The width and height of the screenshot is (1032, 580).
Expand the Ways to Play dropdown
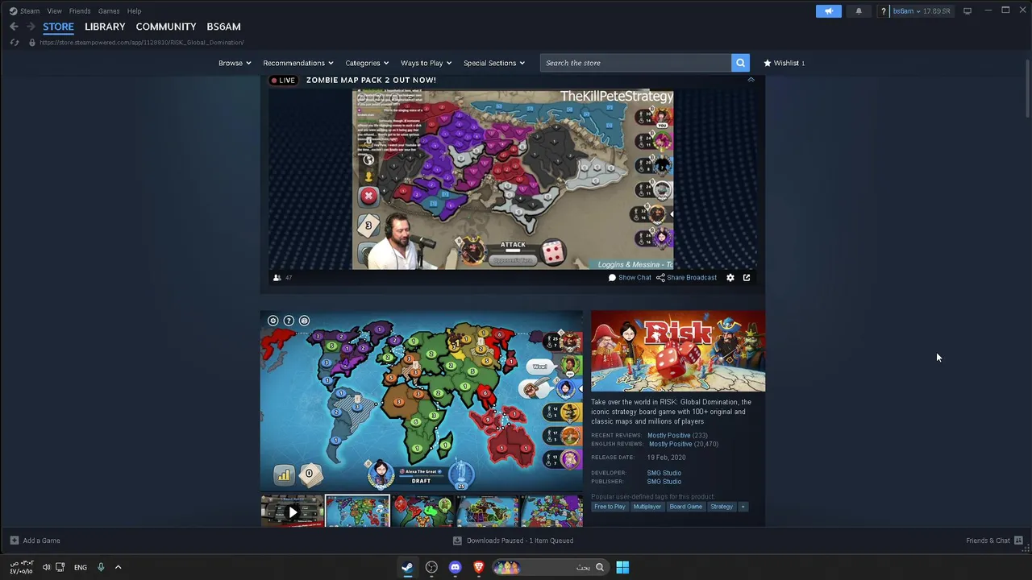click(427, 63)
